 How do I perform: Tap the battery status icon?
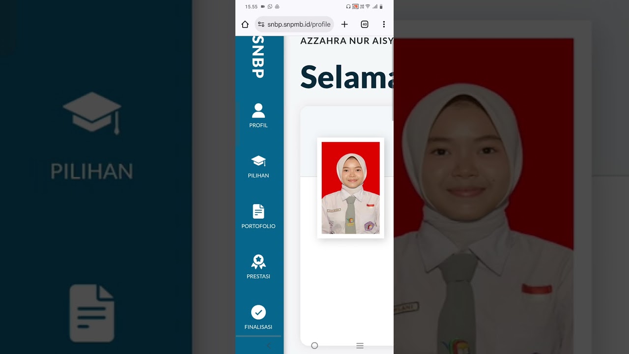pos(381,6)
